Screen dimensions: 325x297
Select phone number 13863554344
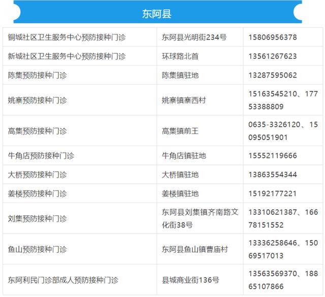coord(273,175)
